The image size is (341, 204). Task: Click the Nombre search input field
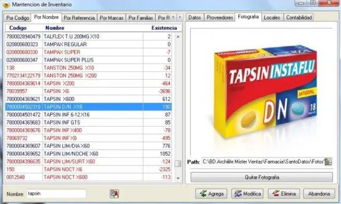[x=56, y=194]
